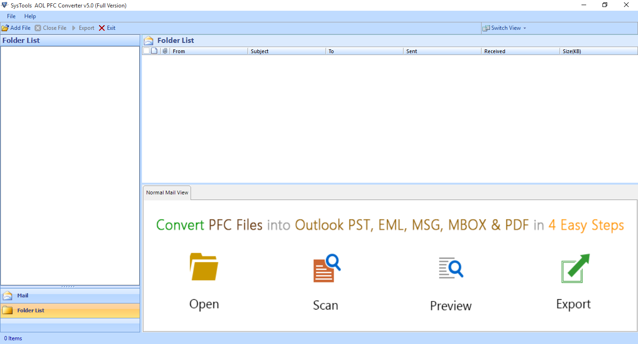Sort by the Sent column header
This screenshot has height=344, width=638.
click(x=442, y=51)
